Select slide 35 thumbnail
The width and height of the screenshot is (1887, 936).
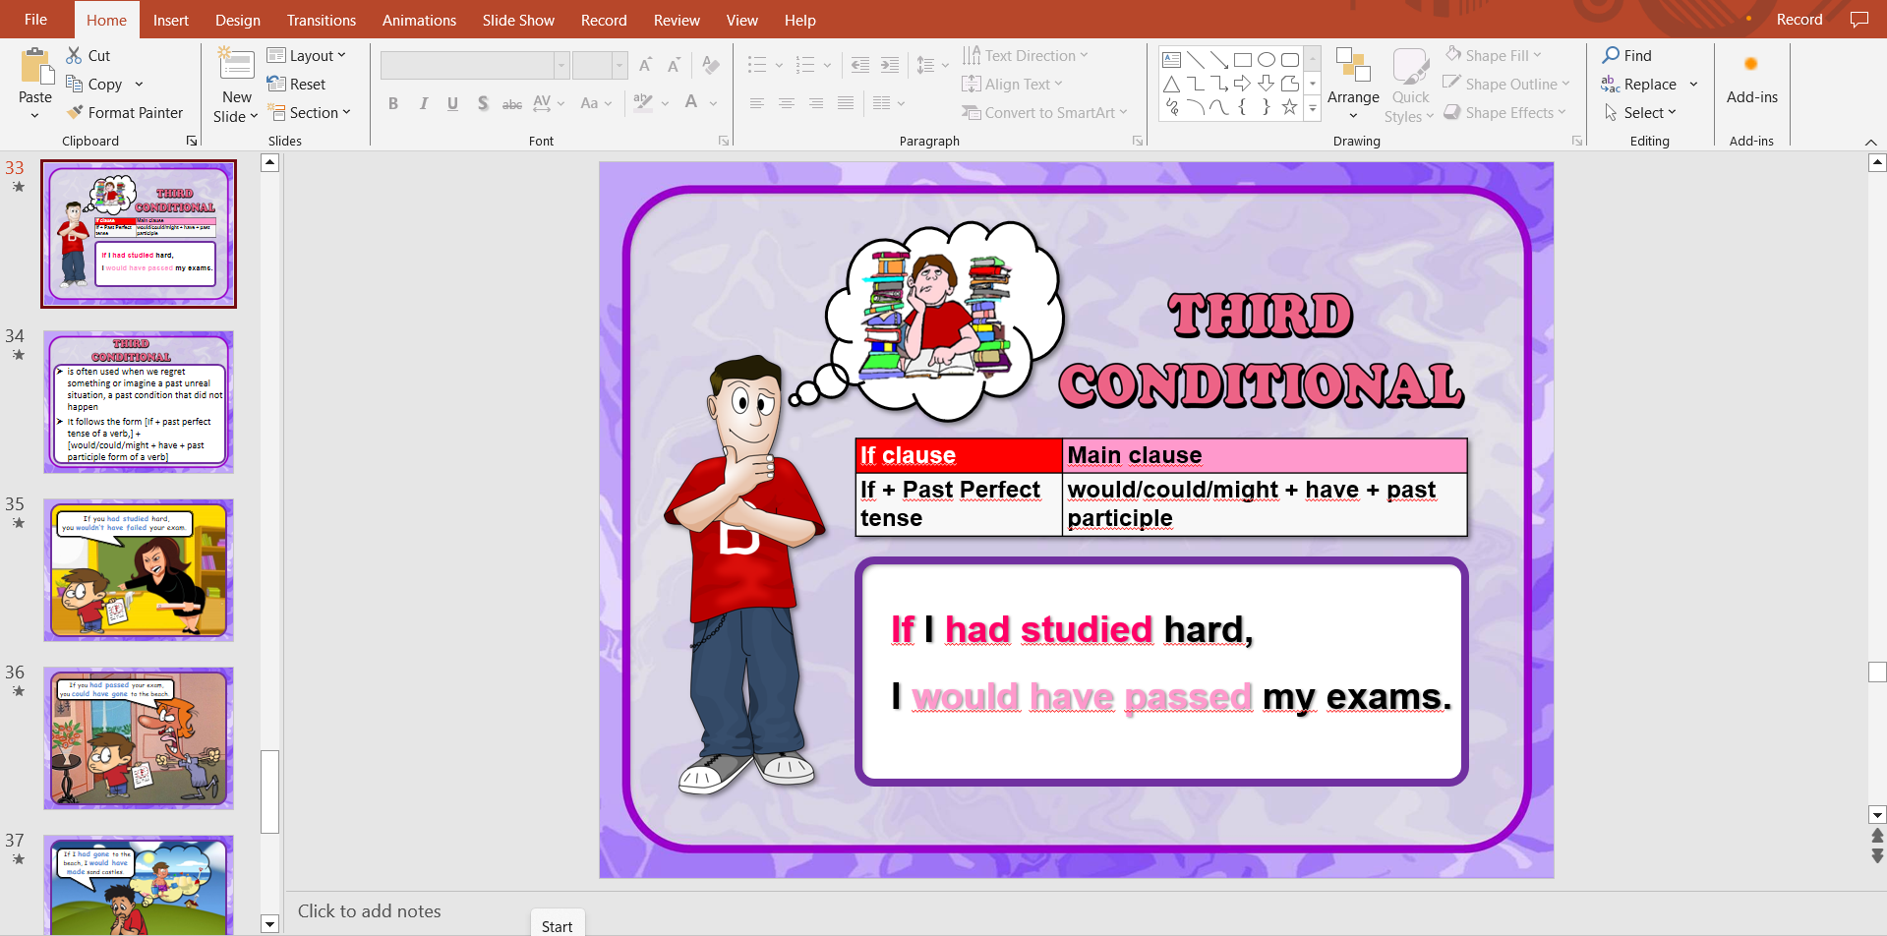tap(139, 570)
